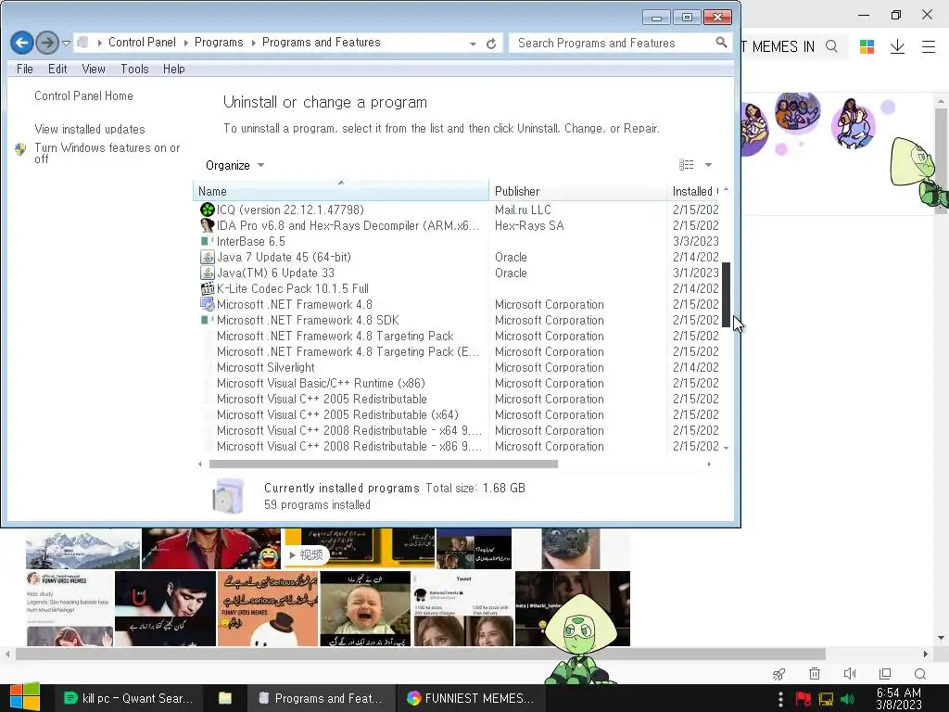This screenshot has height=712, width=949.
Task: Open the Organize dropdown
Action: (234, 165)
